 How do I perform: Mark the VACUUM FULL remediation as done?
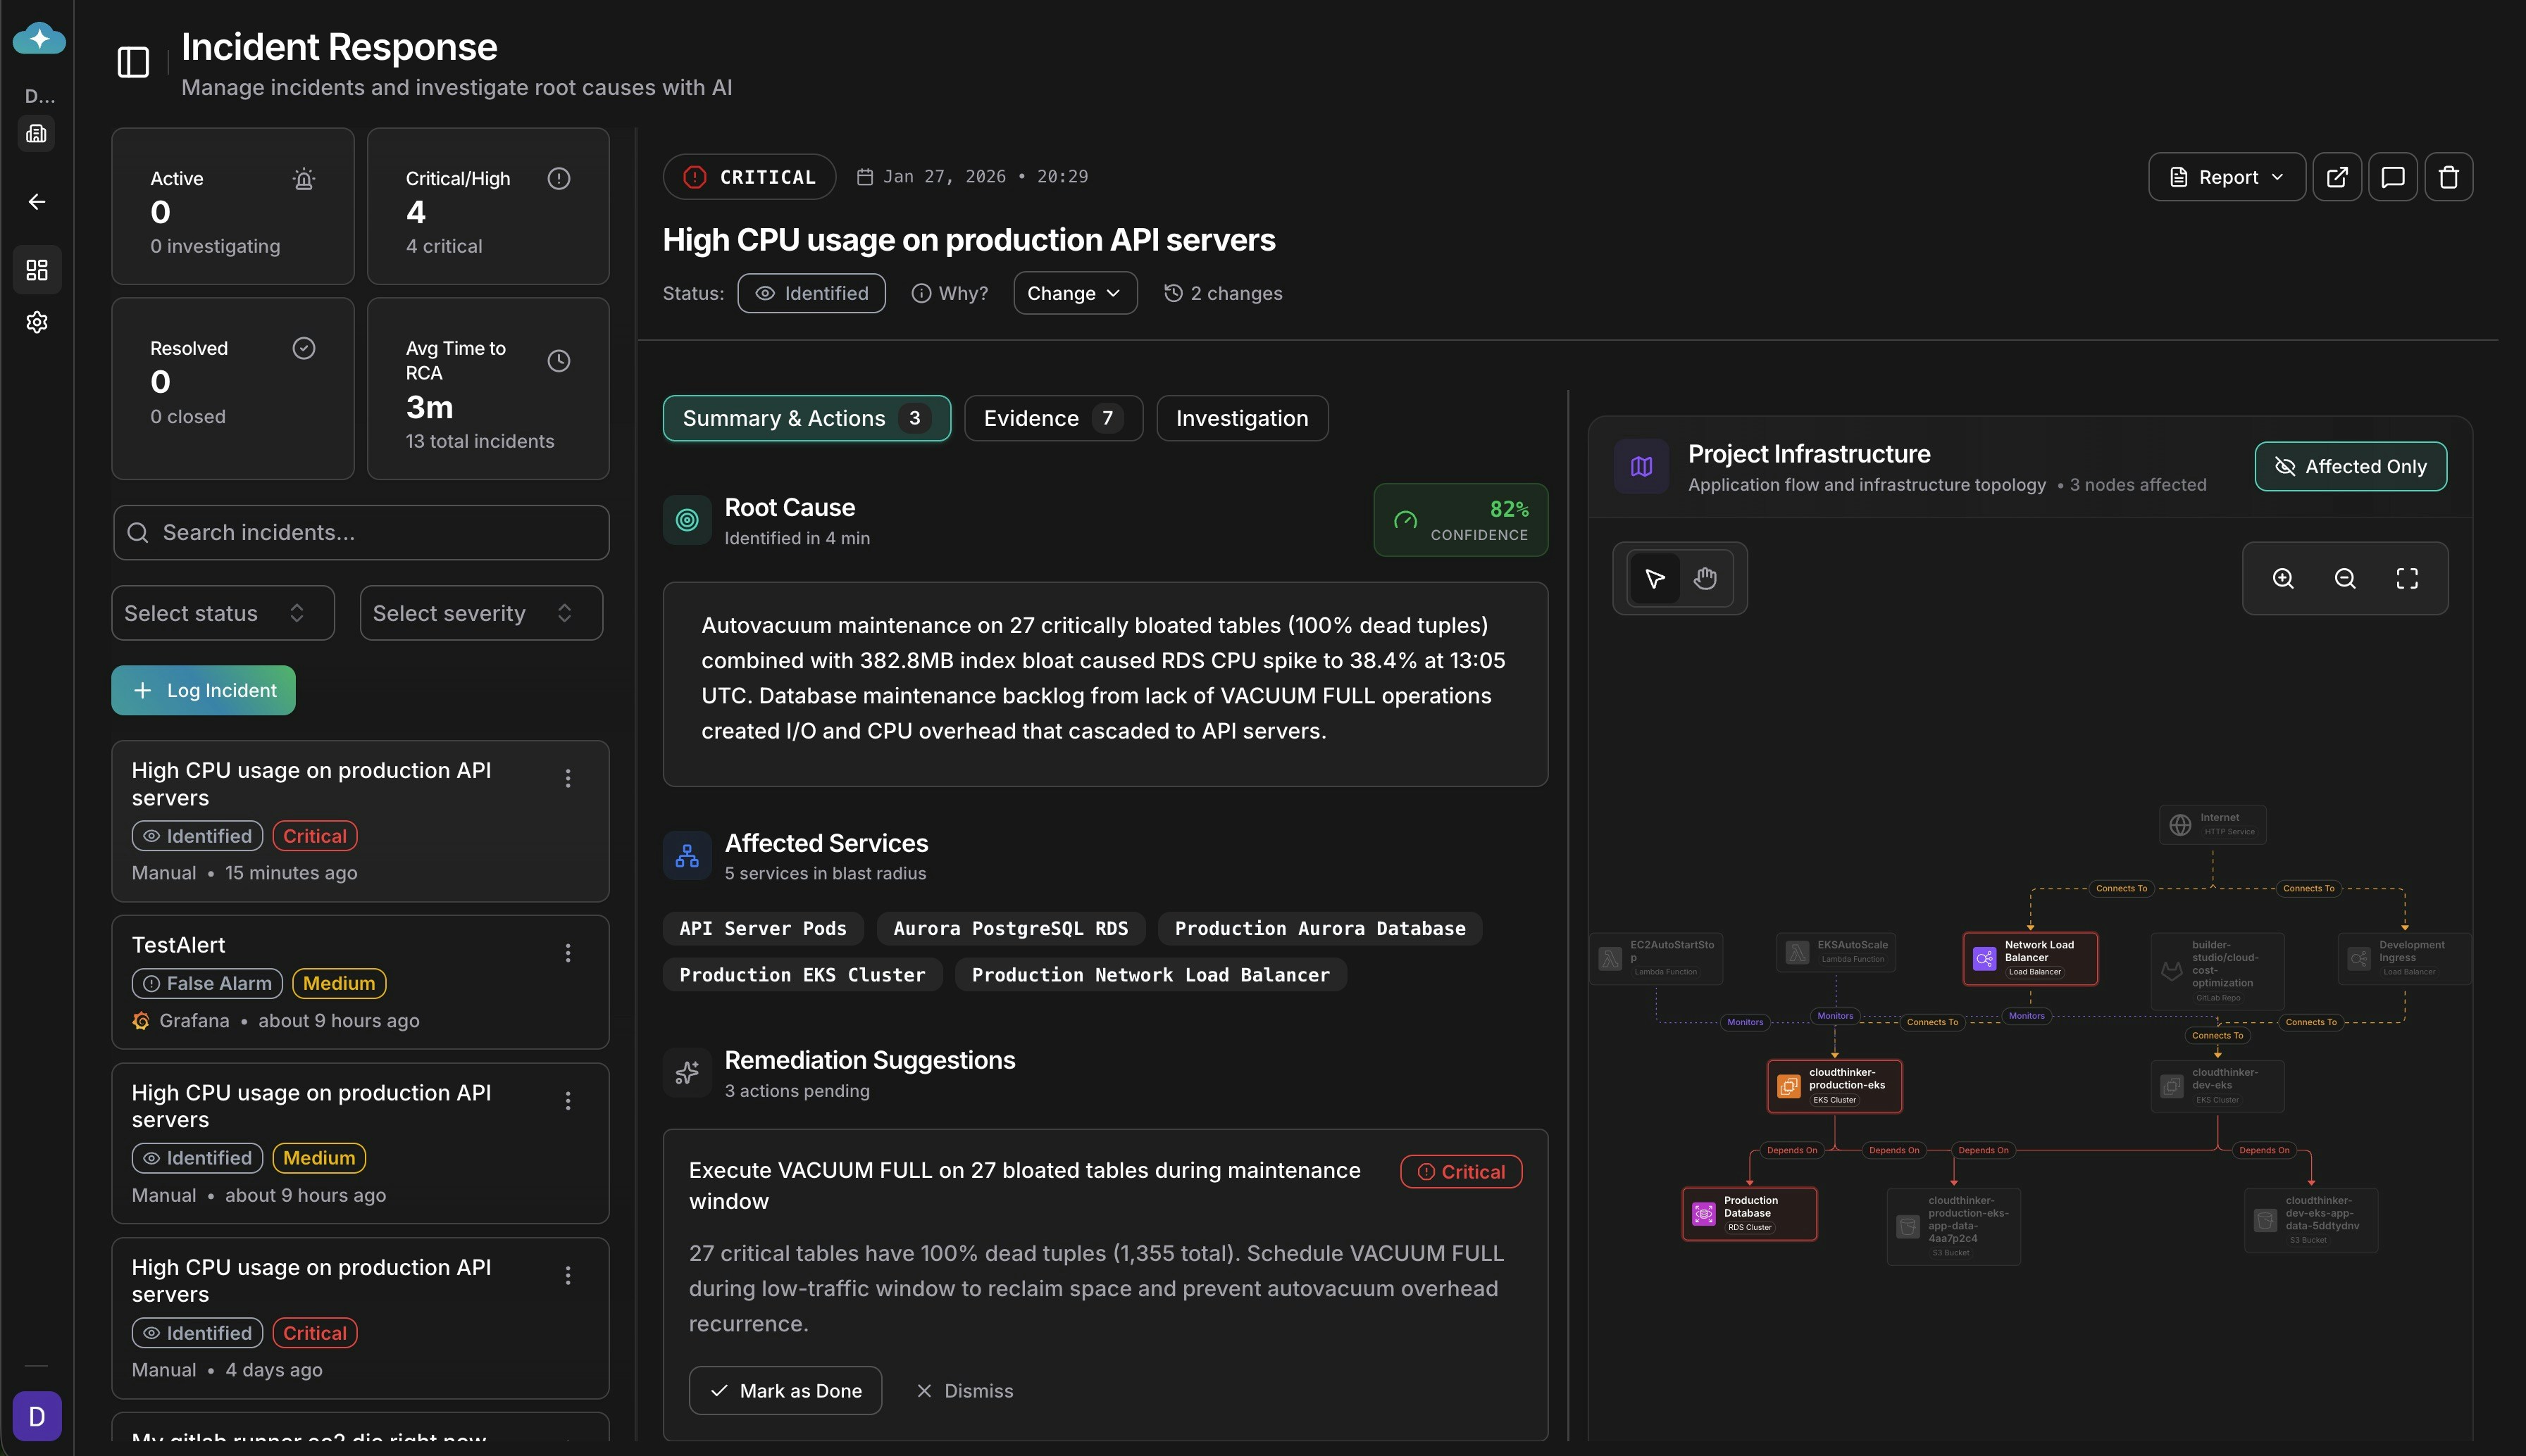coord(784,1390)
